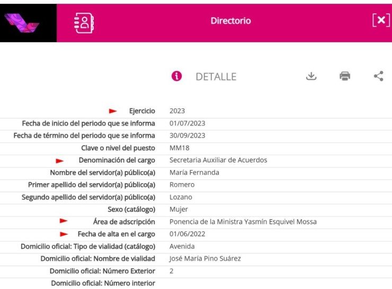Screen dimensions: 392x289
Task: Select the Ejercicio value 2023
Action: [177, 111]
